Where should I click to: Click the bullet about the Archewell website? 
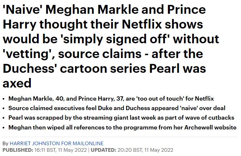(122, 127)
